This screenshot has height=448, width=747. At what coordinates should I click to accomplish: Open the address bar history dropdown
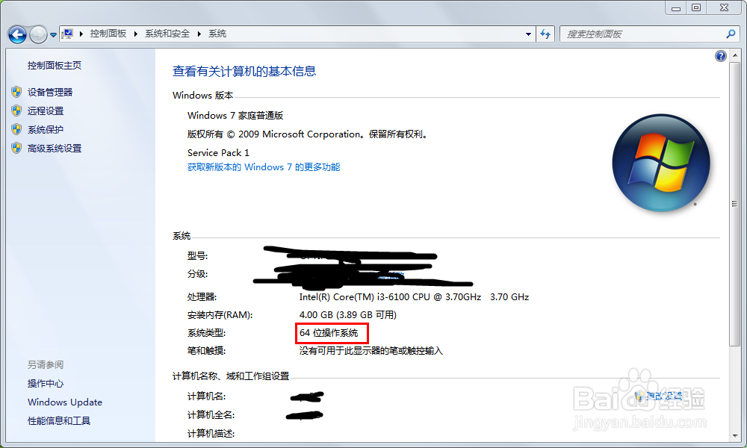pos(528,34)
